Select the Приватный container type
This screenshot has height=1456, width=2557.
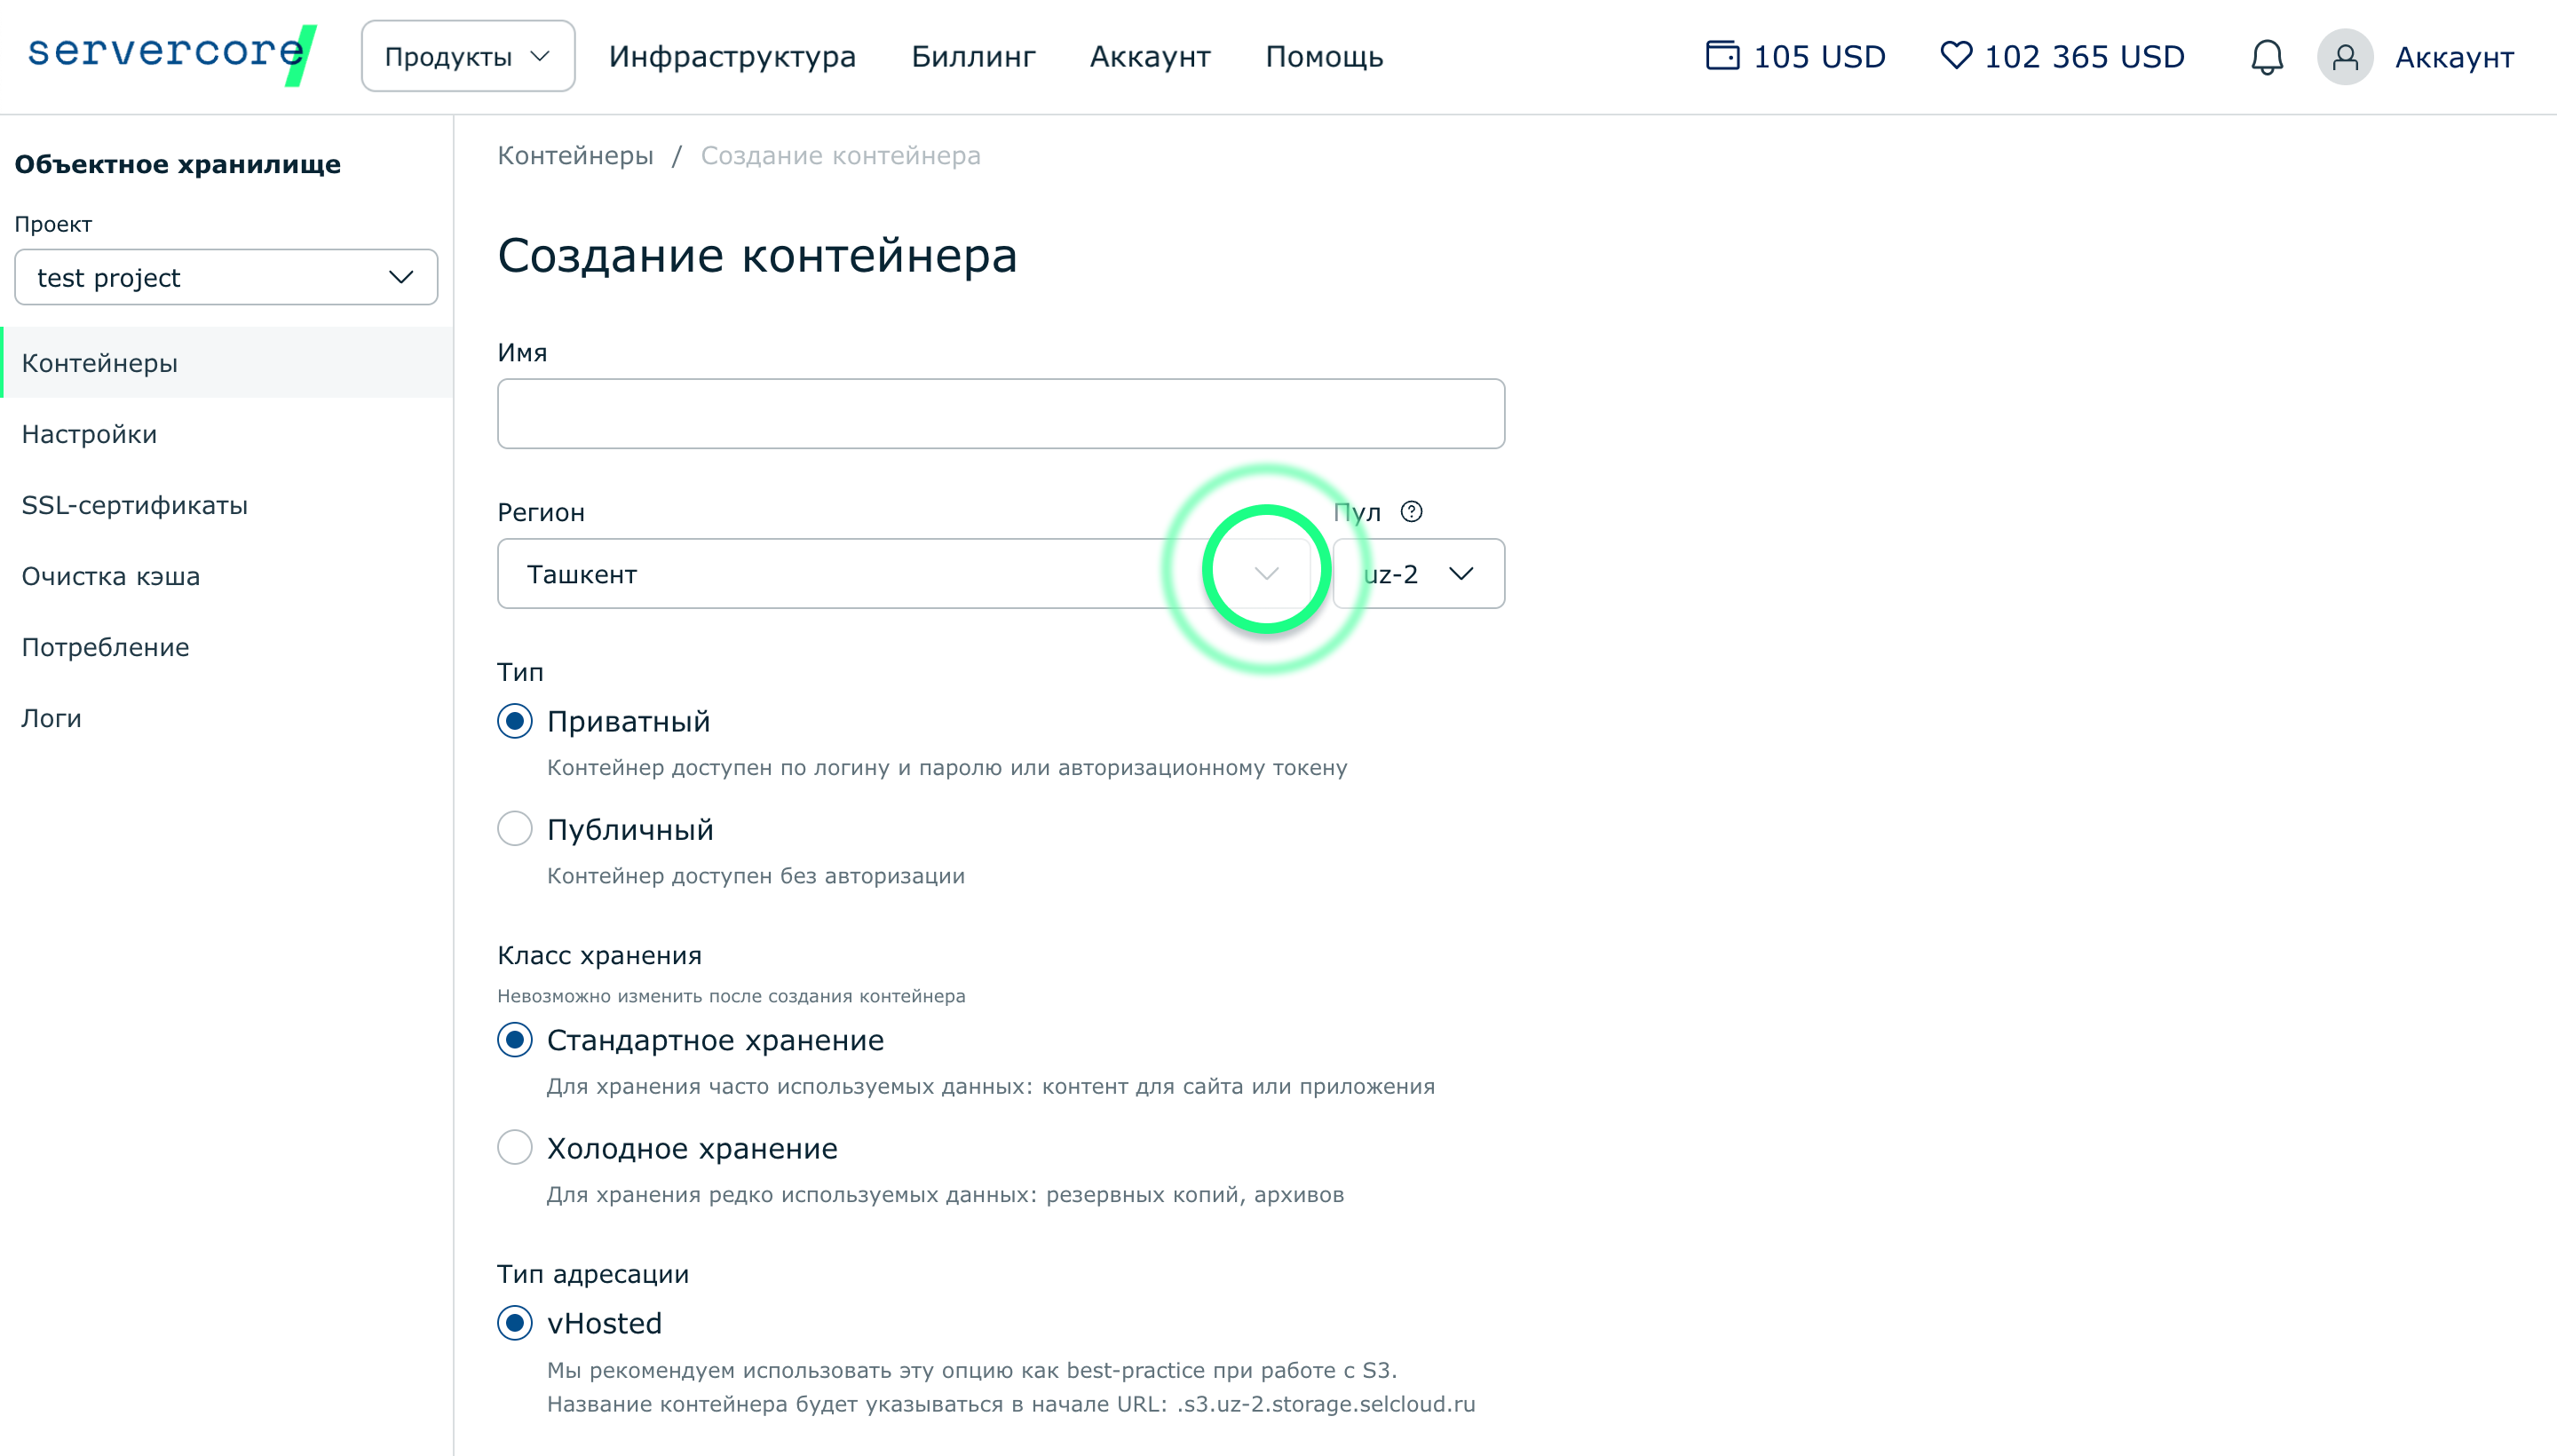(x=515, y=721)
